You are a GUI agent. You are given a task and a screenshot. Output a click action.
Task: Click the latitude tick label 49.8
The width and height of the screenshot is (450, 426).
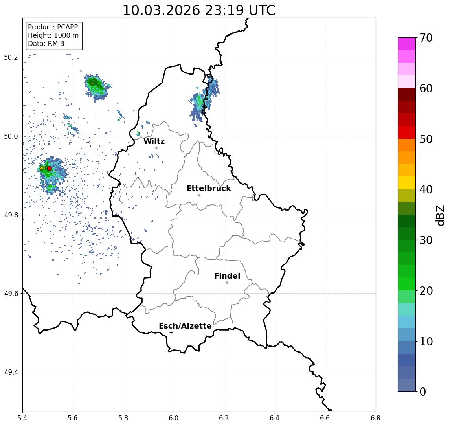(x=11, y=215)
